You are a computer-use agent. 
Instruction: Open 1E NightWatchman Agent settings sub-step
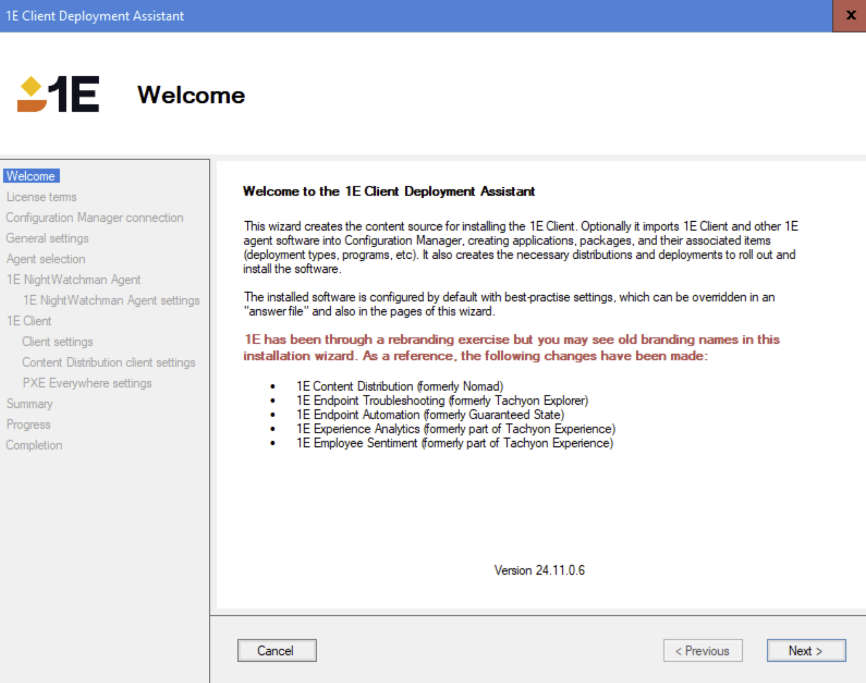coord(111,300)
